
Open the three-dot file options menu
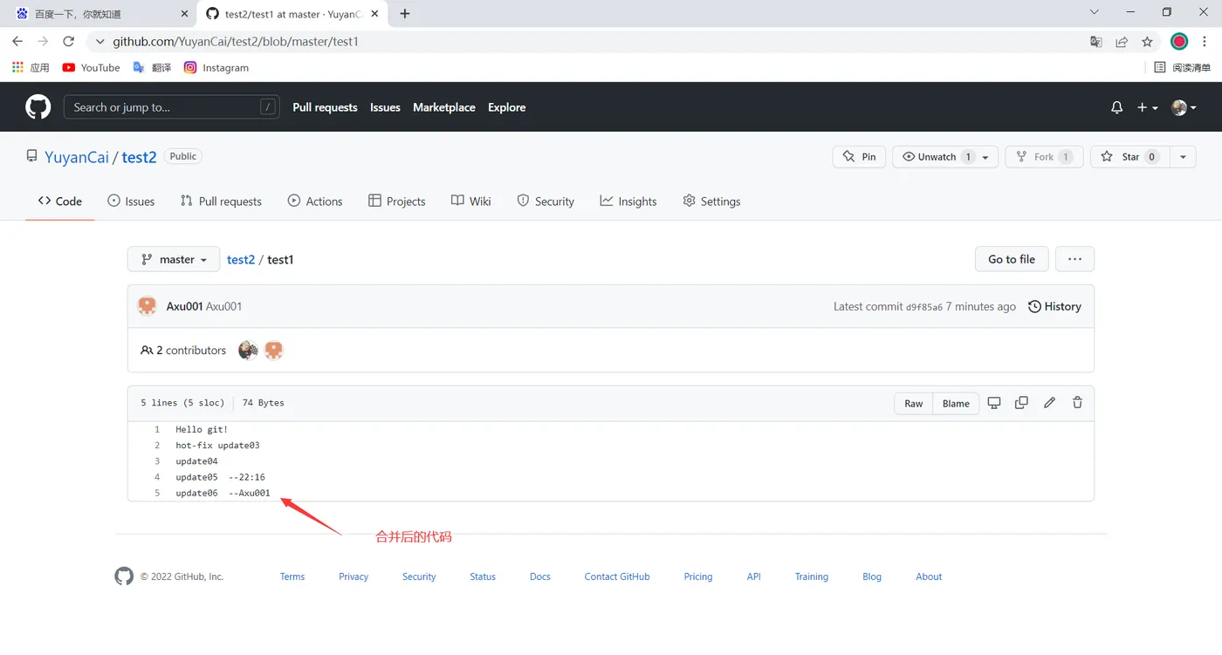[1074, 259]
